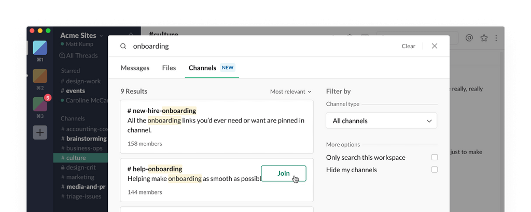This screenshot has height=212, width=531.
Task: Click the Channels section header in sidebar
Action: tap(73, 118)
